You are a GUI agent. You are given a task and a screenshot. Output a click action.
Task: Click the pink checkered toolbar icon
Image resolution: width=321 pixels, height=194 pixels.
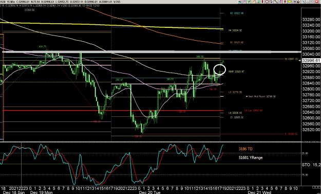(244, 2)
